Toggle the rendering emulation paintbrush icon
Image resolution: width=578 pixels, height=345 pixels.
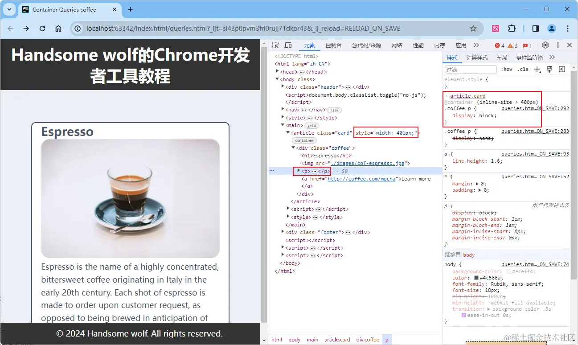[x=549, y=69]
